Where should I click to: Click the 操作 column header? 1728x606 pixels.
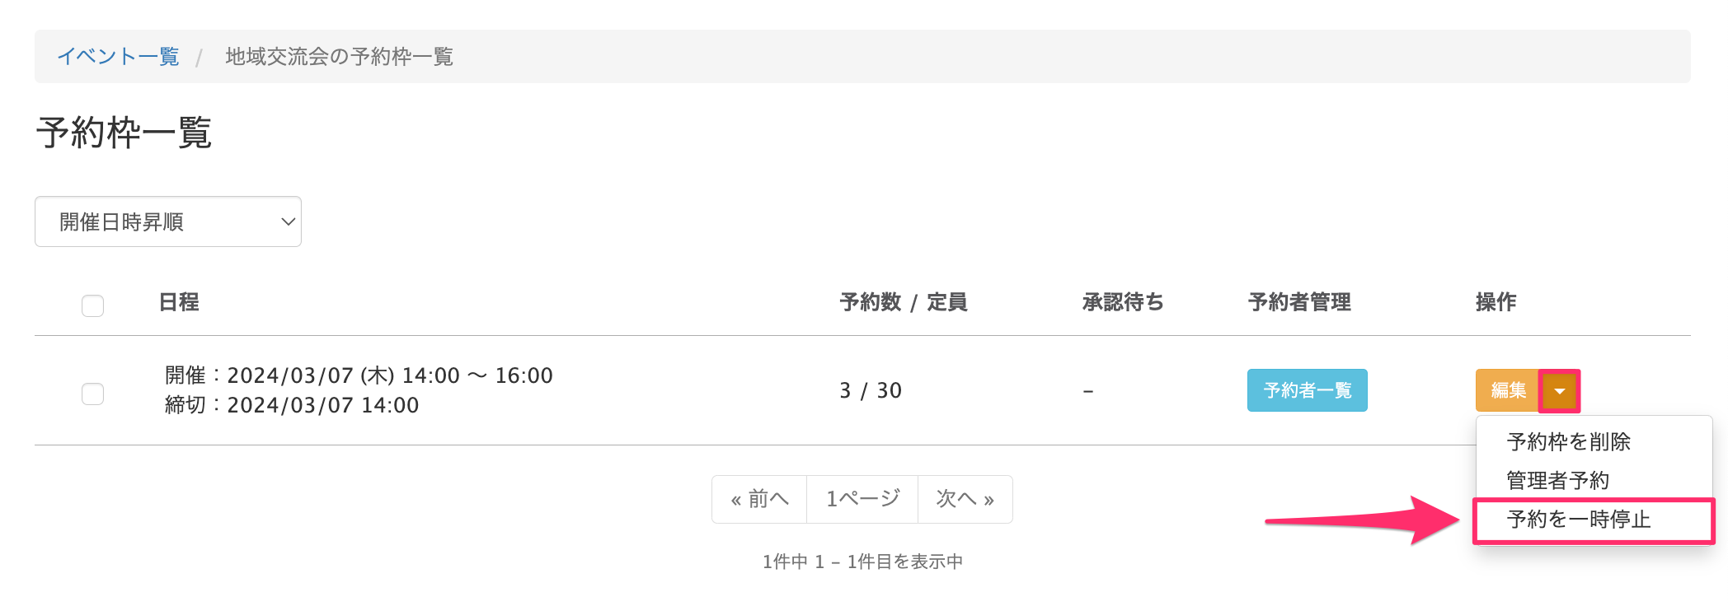tap(1496, 302)
